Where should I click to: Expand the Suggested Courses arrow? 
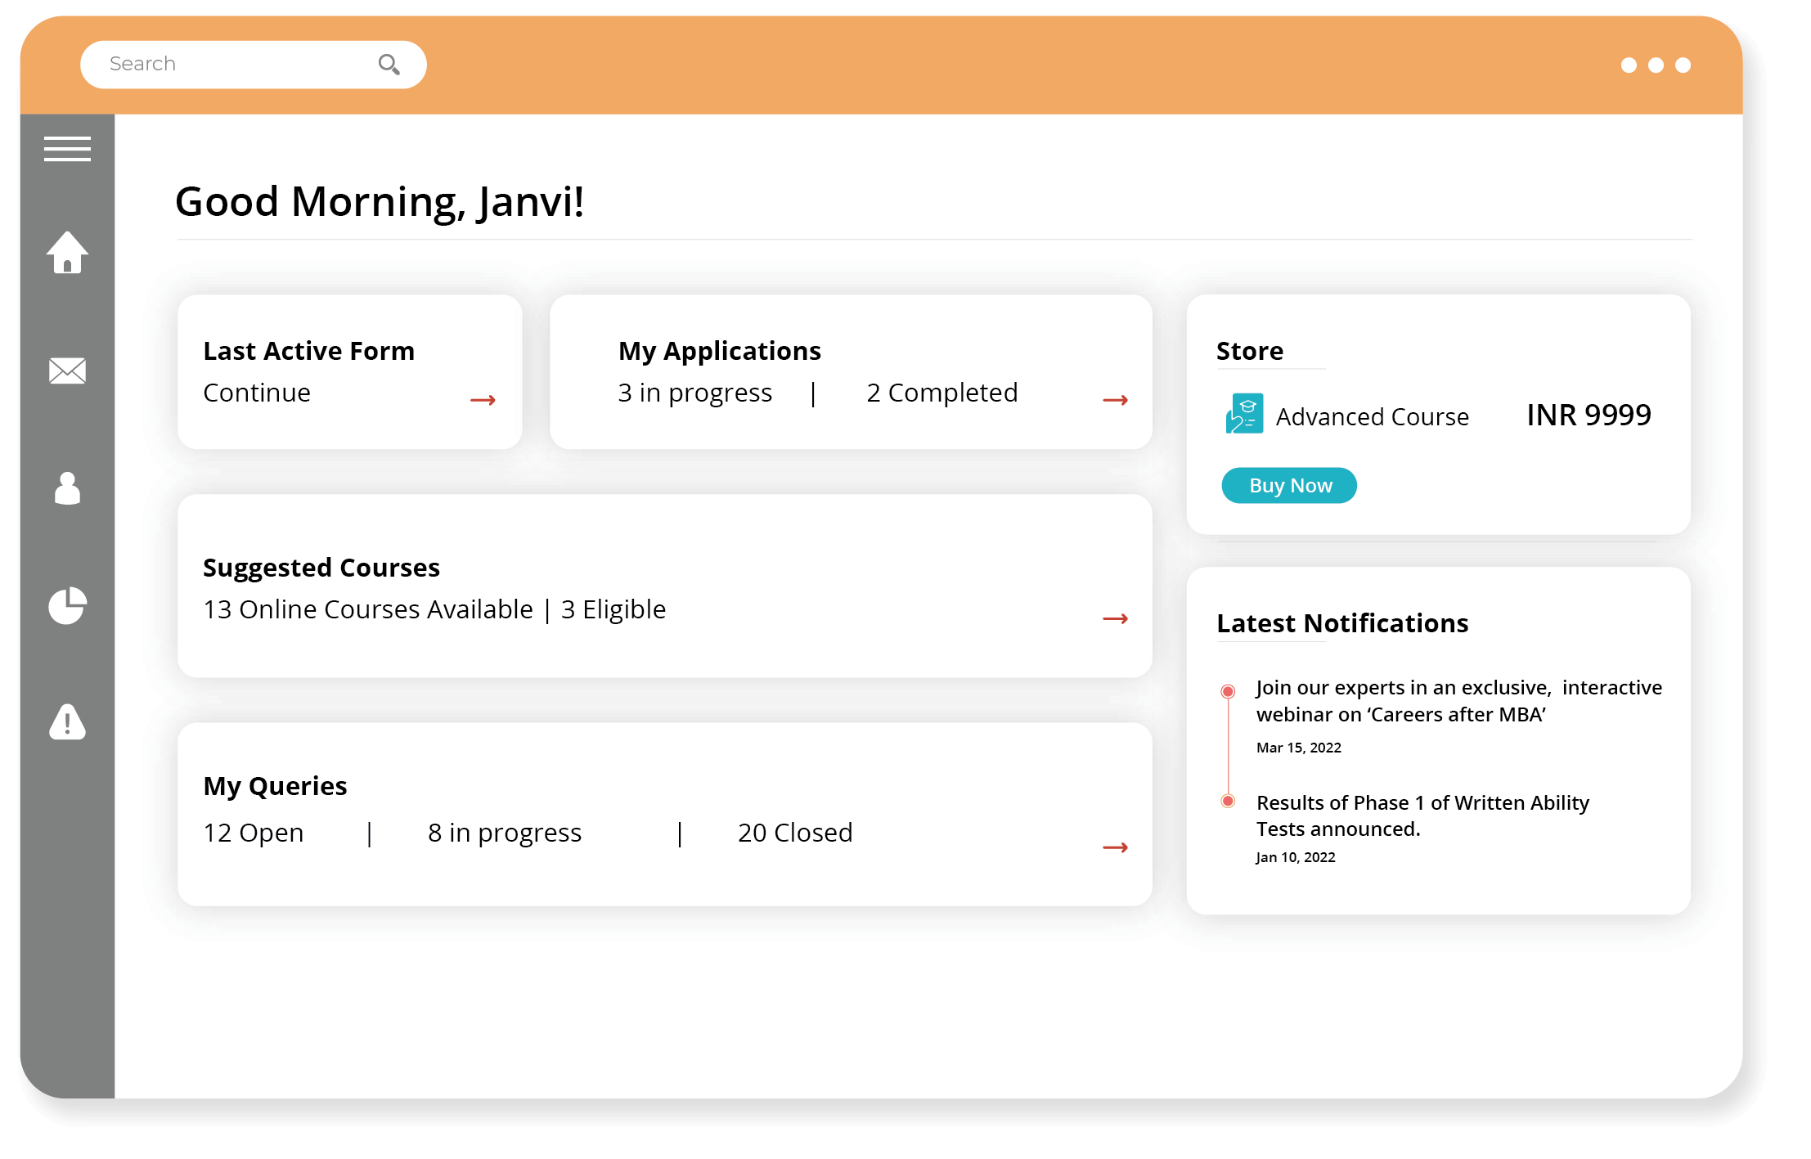(1116, 618)
